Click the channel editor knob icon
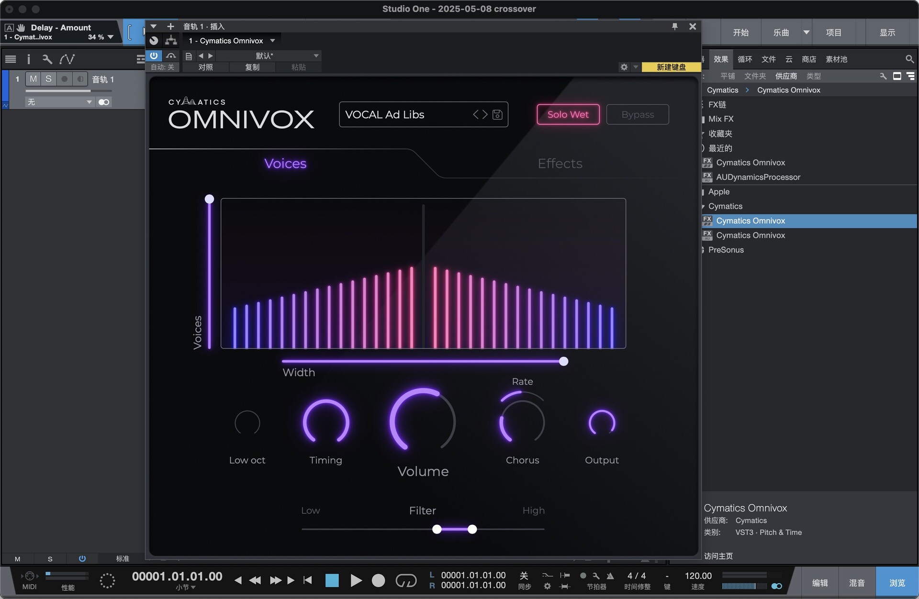919x599 pixels. tap(154, 41)
